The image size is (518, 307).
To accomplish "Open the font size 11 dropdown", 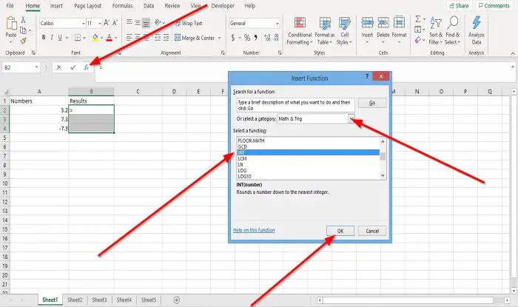I will [x=100, y=24].
